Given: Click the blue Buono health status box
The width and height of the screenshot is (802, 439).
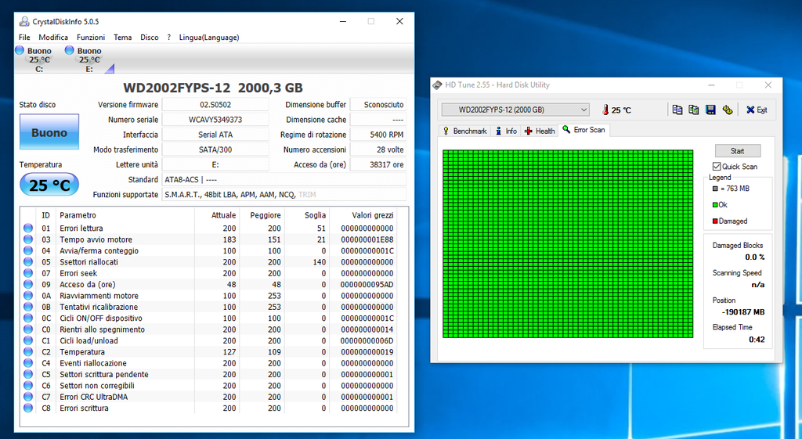Looking at the screenshot, I should click(x=49, y=132).
